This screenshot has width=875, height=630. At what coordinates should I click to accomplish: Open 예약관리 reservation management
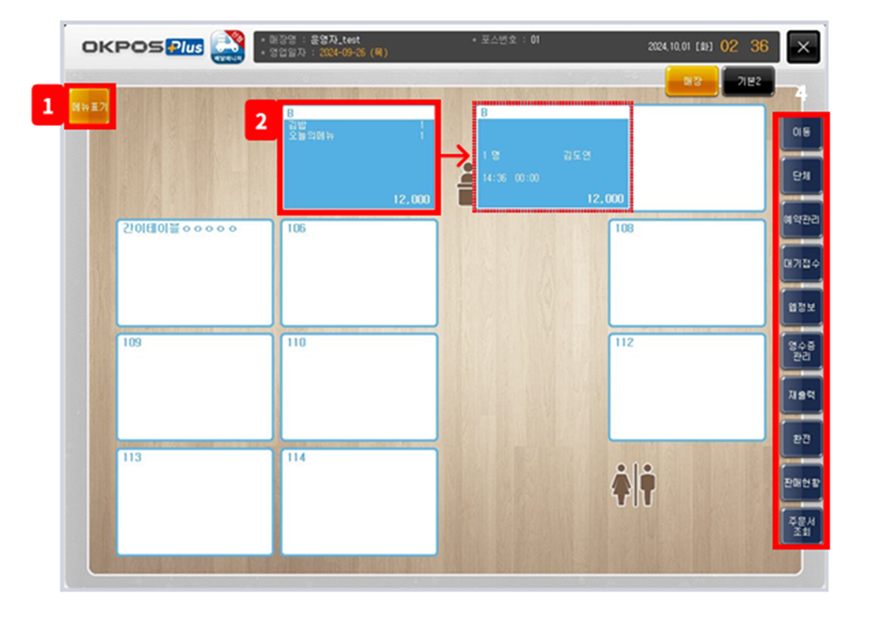[801, 221]
